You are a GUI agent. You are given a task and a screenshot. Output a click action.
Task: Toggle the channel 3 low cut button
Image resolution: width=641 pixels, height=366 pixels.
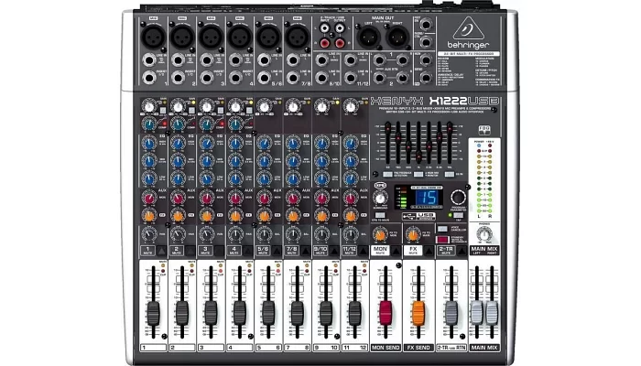(x=221, y=111)
